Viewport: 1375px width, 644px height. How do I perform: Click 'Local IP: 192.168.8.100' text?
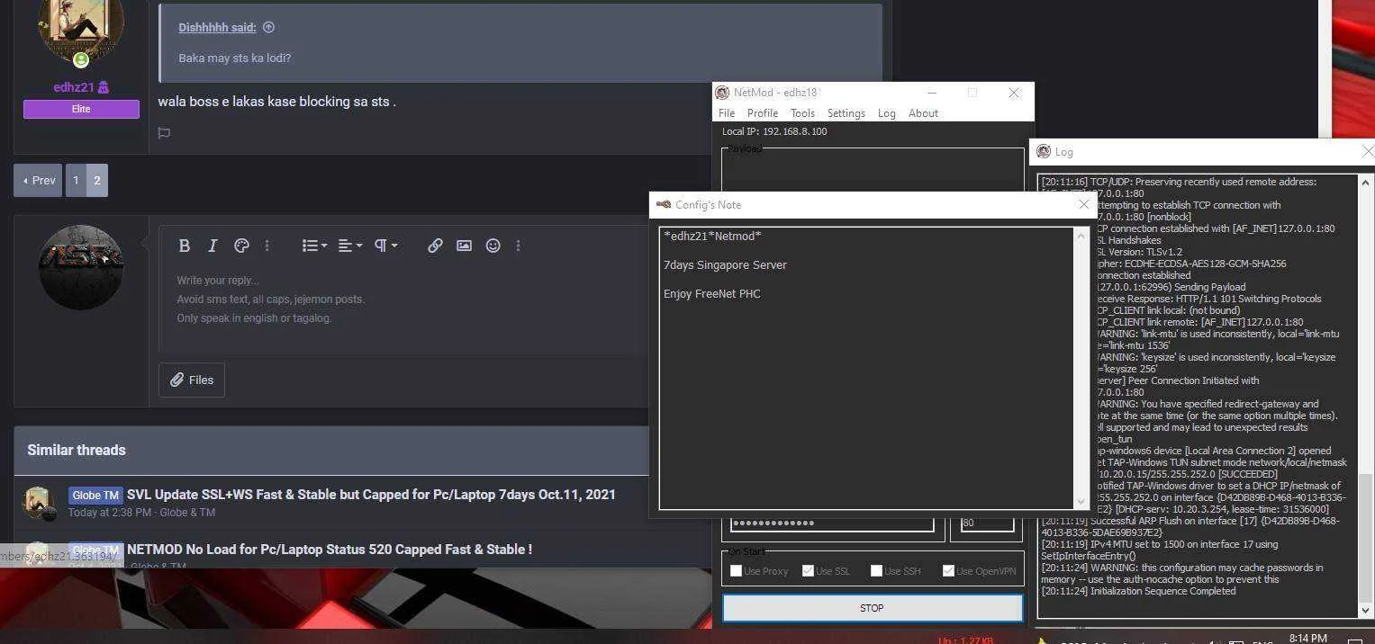pos(774,131)
